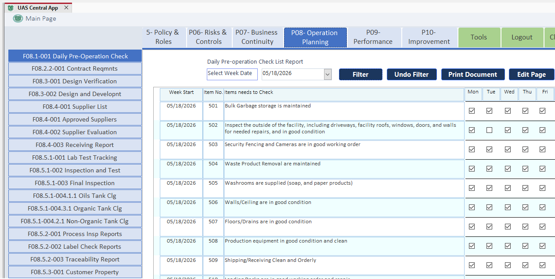Toggle Thursday checkbox for item 504
Image resolution: width=555 pixels, height=279 pixels.
pyautogui.click(x=525, y=169)
